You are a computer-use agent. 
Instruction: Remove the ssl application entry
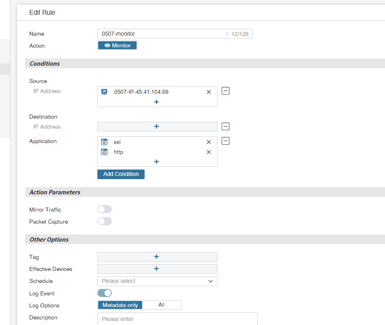point(209,142)
